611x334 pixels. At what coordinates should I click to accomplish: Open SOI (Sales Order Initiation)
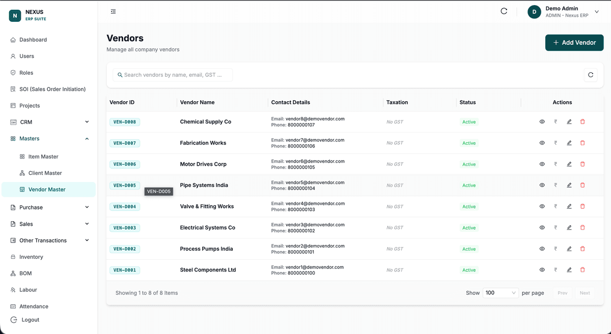point(49,89)
